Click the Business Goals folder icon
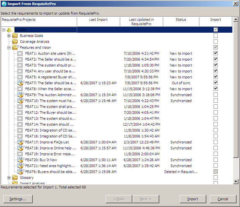This screenshot has height=207, width=240. coord(15,36)
